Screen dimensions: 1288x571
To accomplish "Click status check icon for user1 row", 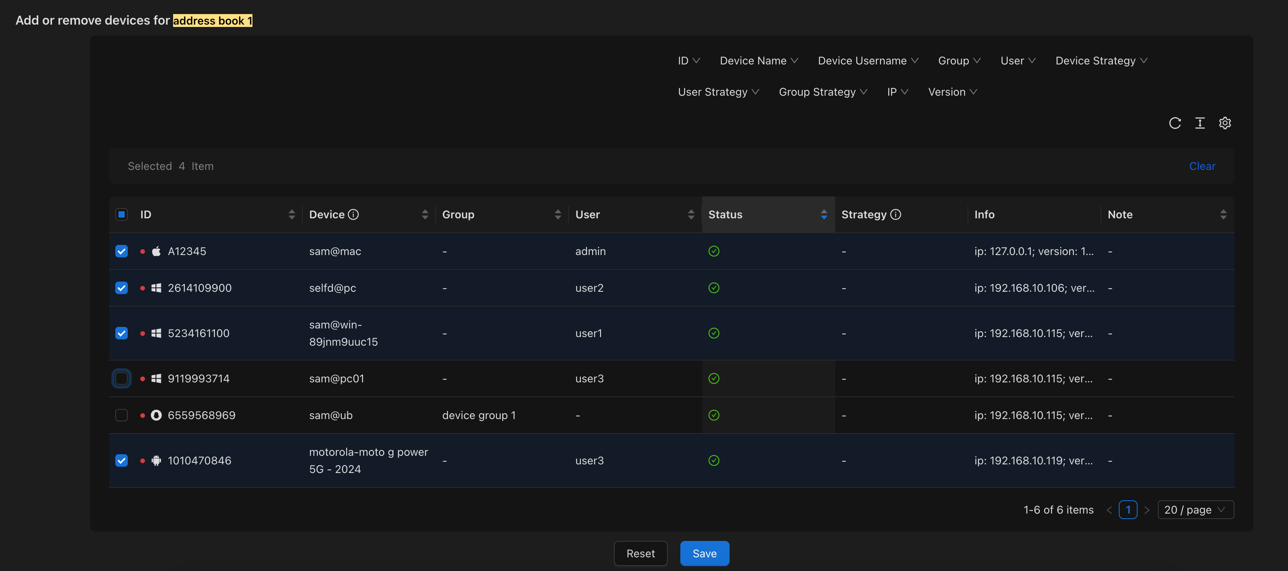I will 714,333.
